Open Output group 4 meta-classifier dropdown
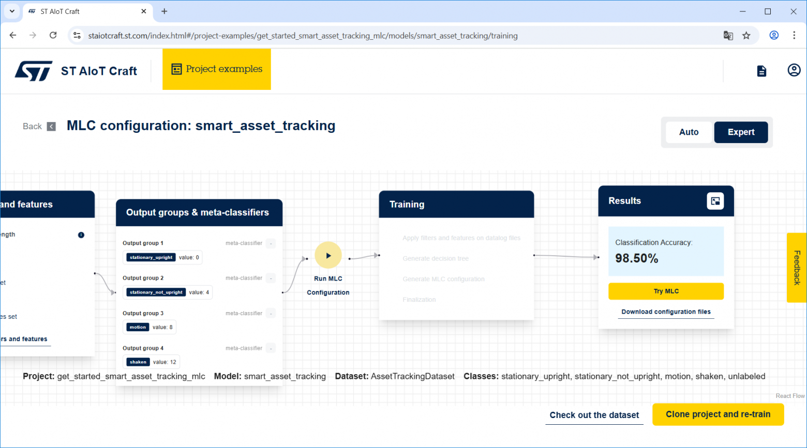 point(271,348)
